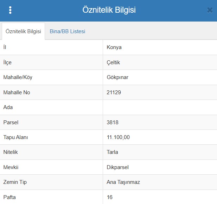Click the İl row label
This screenshot has width=217, height=204.
click(5, 47)
